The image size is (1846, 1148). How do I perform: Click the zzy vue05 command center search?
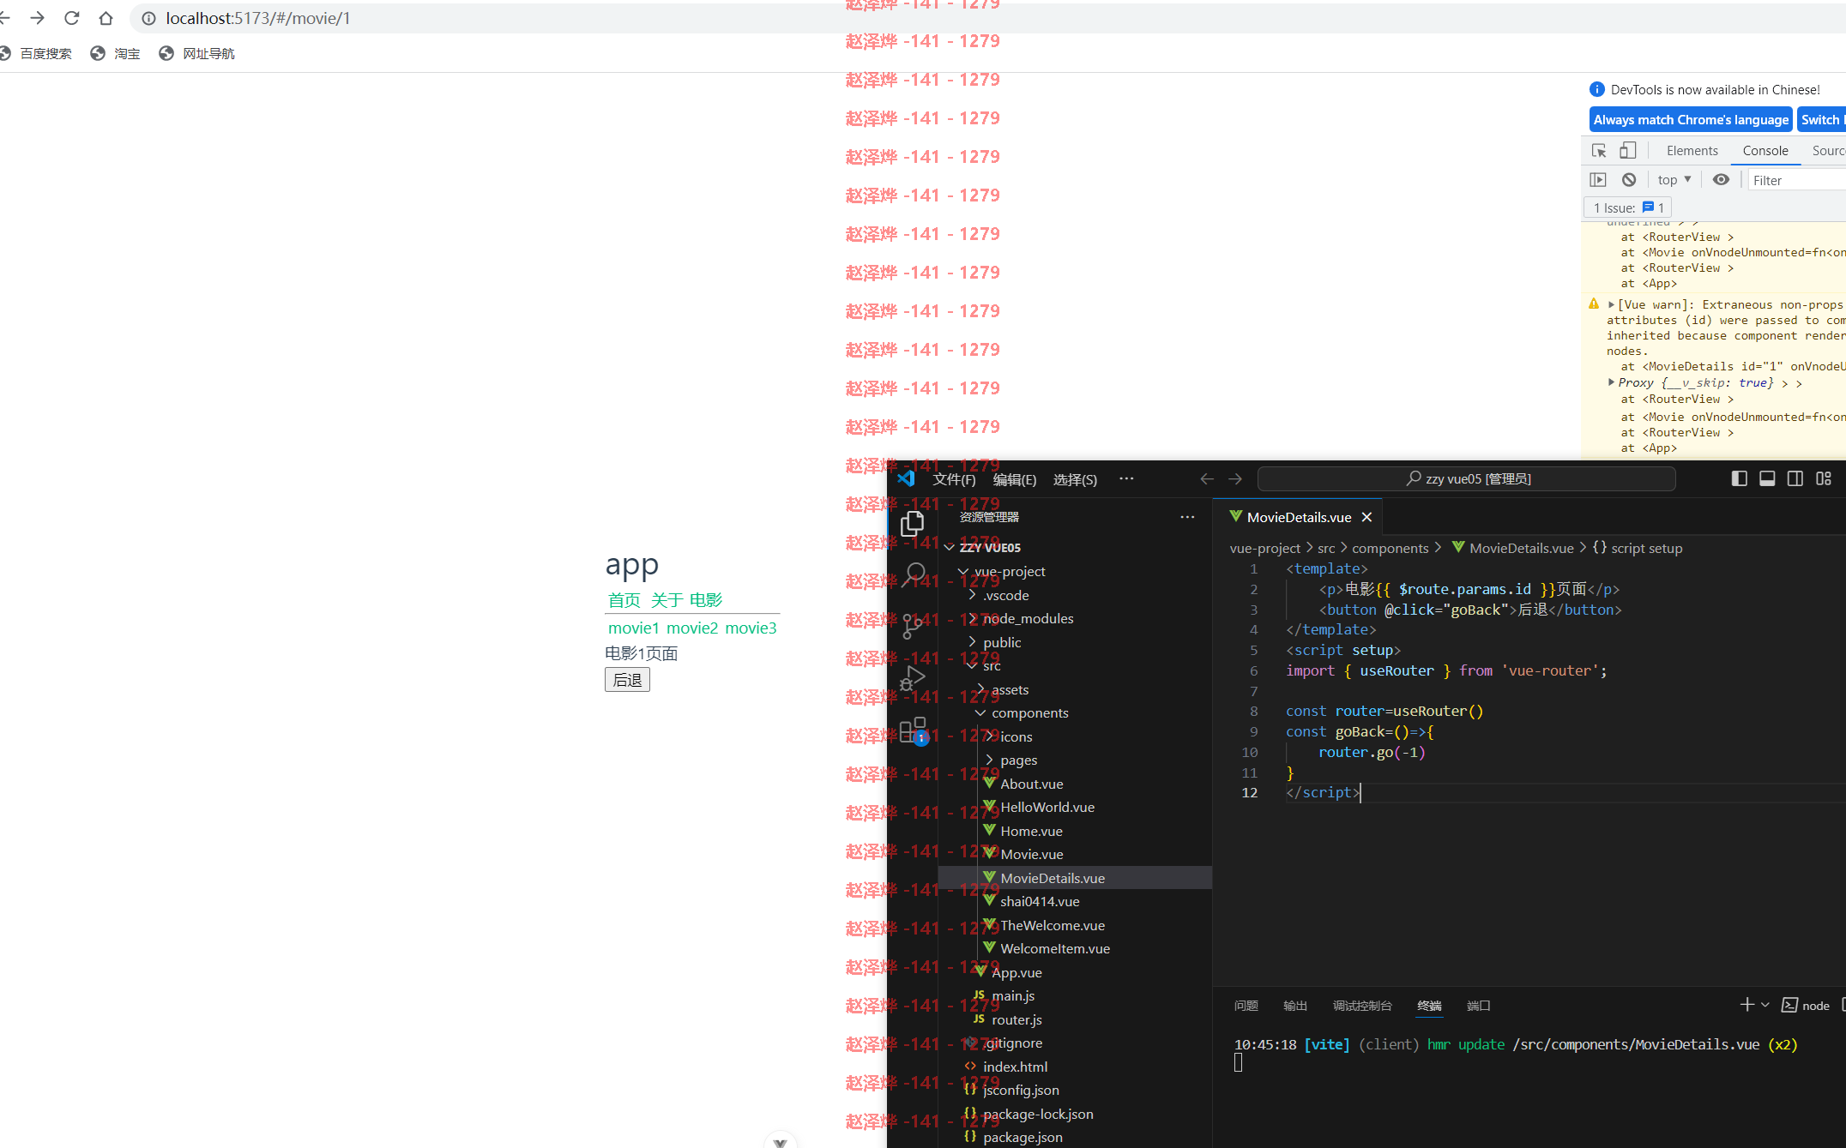[1467, 478]
